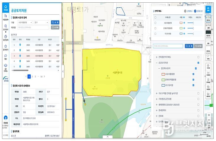Open the 지도홈 map home icon
Image resolution: width=216 pixels, height=141 pixels.
(5, 7)
